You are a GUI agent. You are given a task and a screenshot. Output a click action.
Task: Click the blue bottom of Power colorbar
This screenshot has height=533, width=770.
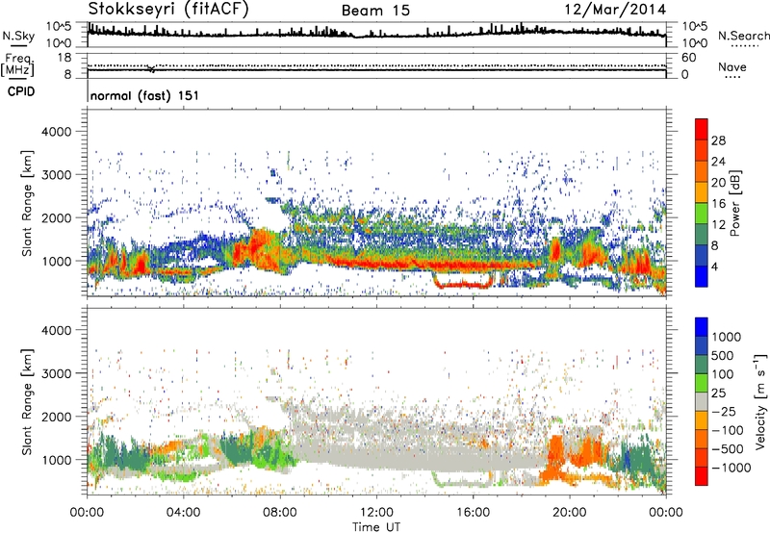coord(702,277)
